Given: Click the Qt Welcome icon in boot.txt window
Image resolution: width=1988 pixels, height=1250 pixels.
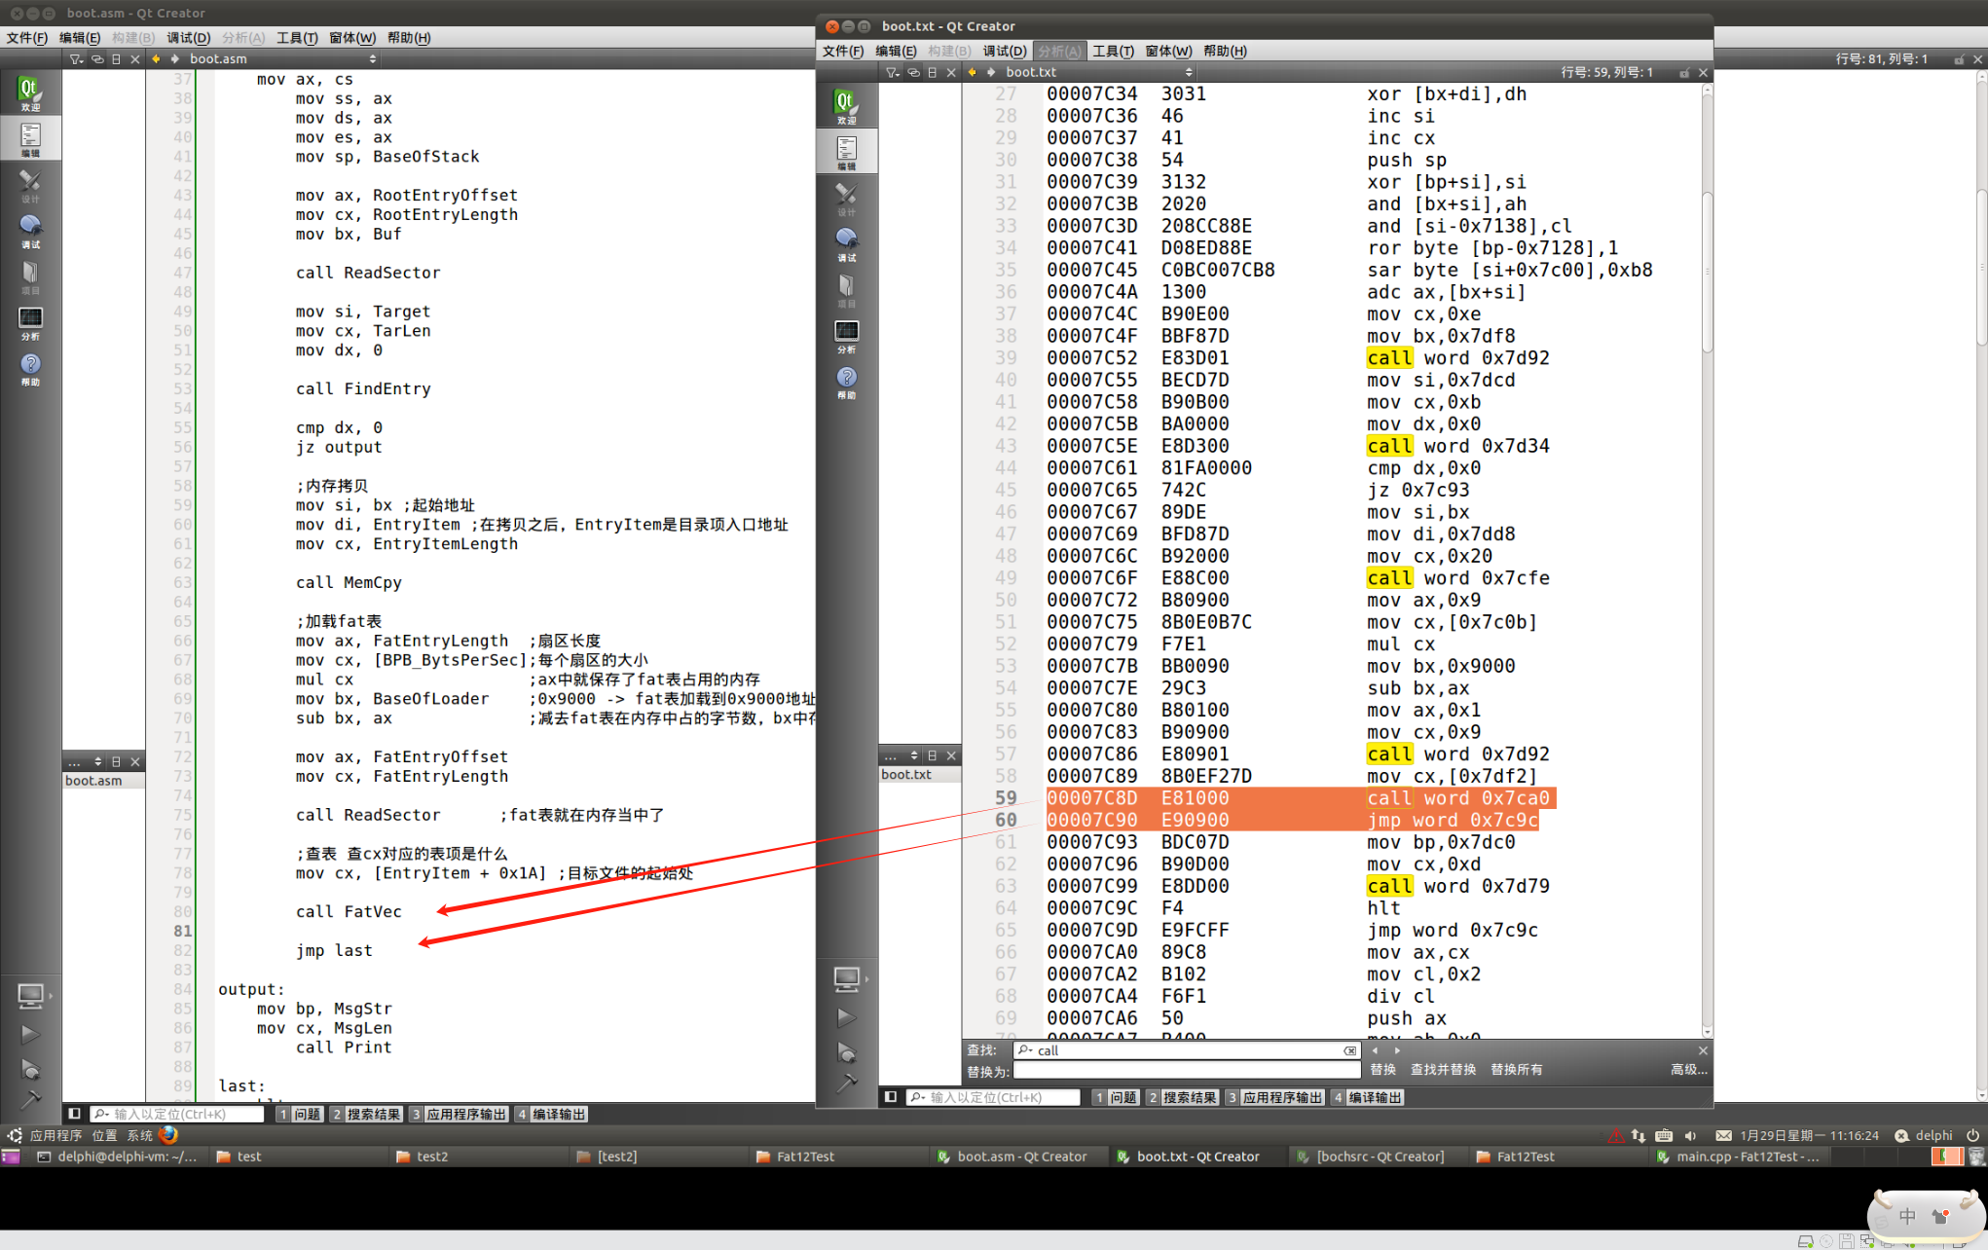Looking at the screenshot, I should [846, 105].
